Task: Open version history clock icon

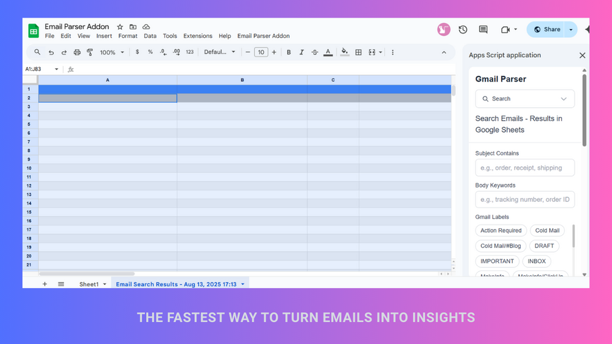Action: click(x=463, y=29)
